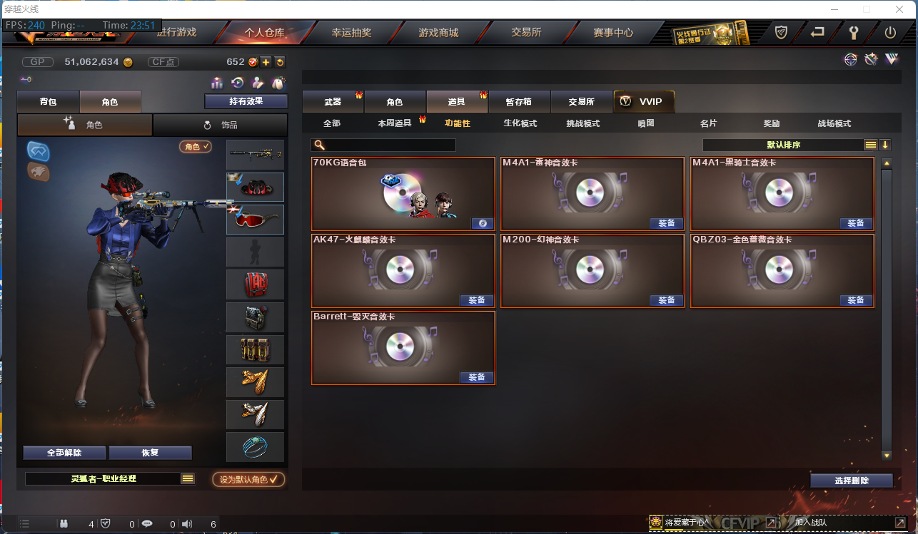The height and width of the screenshot is (534, 918).
Task: Open the crosshair icon near top right
Action: click(851, 60)
